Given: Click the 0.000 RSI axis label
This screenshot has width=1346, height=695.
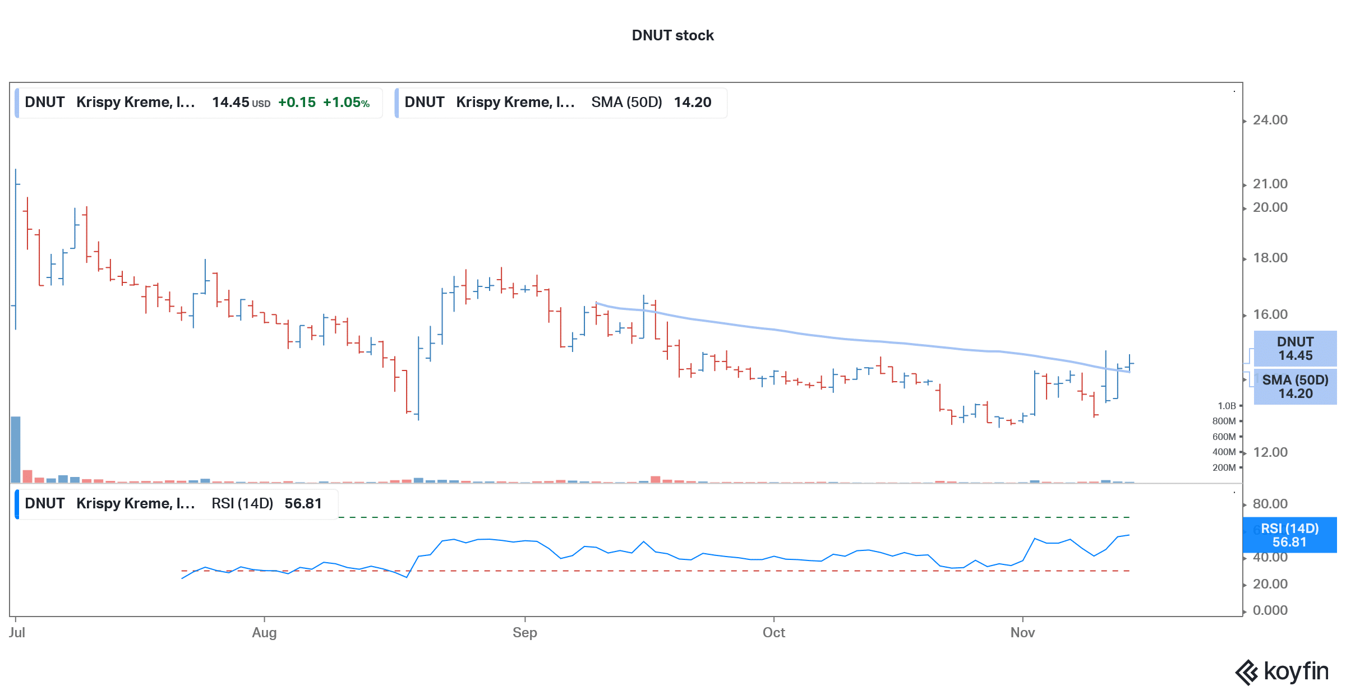Looking at the screenshot, I should (x=1270, y=610).
